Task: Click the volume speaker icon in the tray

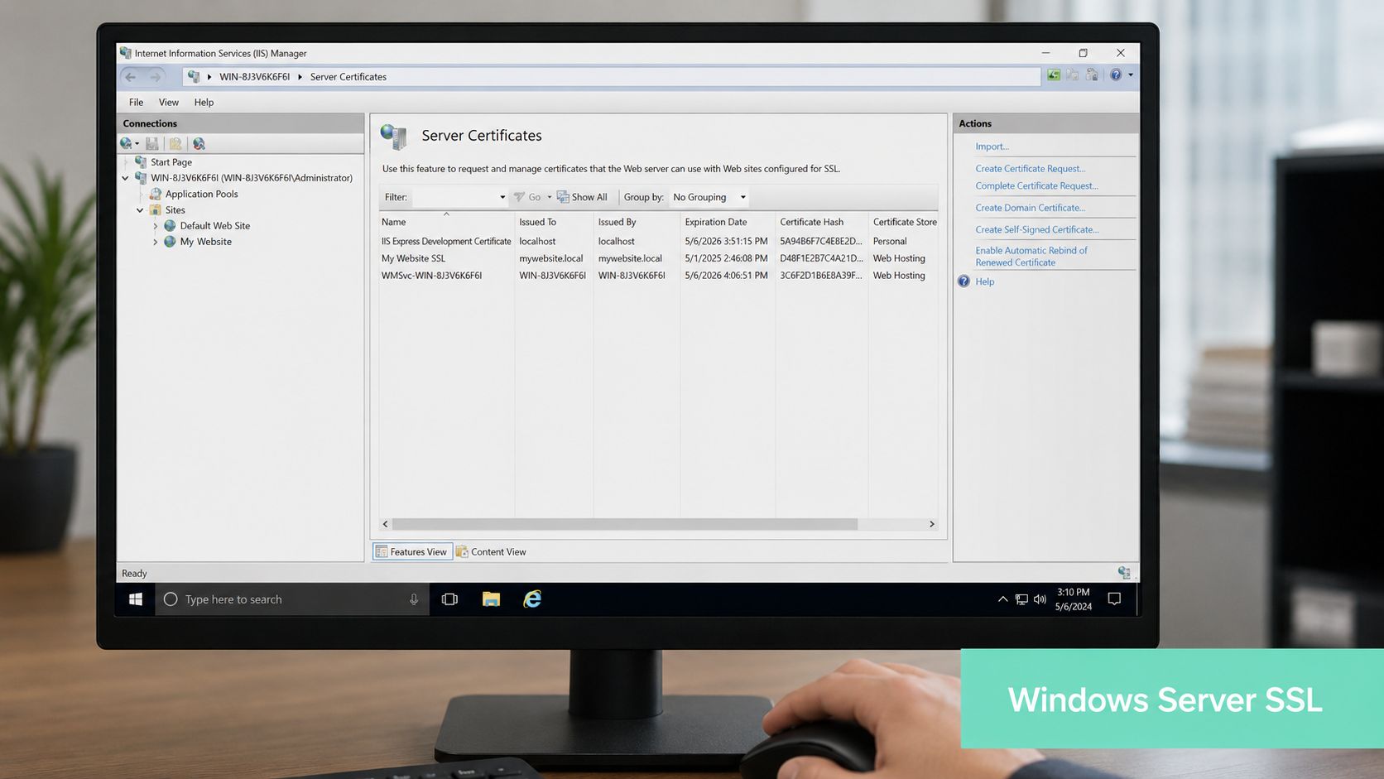Action: [x=1040, y=599]
